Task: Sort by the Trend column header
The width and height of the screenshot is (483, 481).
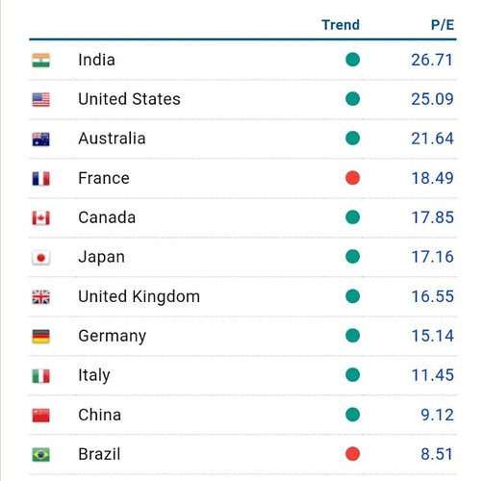Action: [341, 25]
